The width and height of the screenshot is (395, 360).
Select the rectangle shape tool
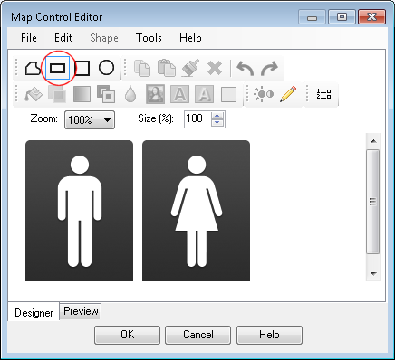tap(57, 68)
